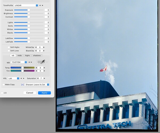The width and height of the screenshot is (160, 133).
Task: Click the Brightness value field
Action: click(47, 14)
